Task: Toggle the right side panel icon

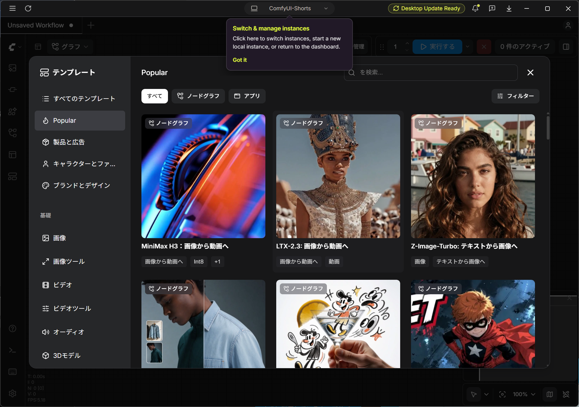Action: coord(566,47)
